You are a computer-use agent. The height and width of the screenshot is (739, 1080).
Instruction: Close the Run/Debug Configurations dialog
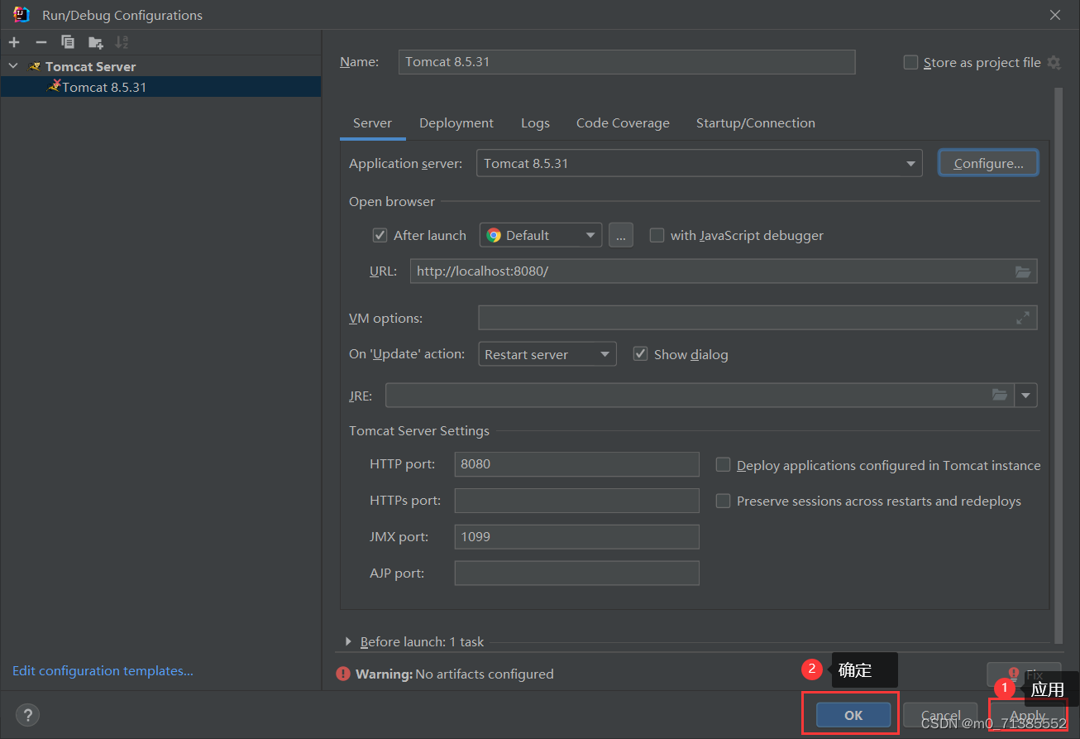[x=1055, y=15]
